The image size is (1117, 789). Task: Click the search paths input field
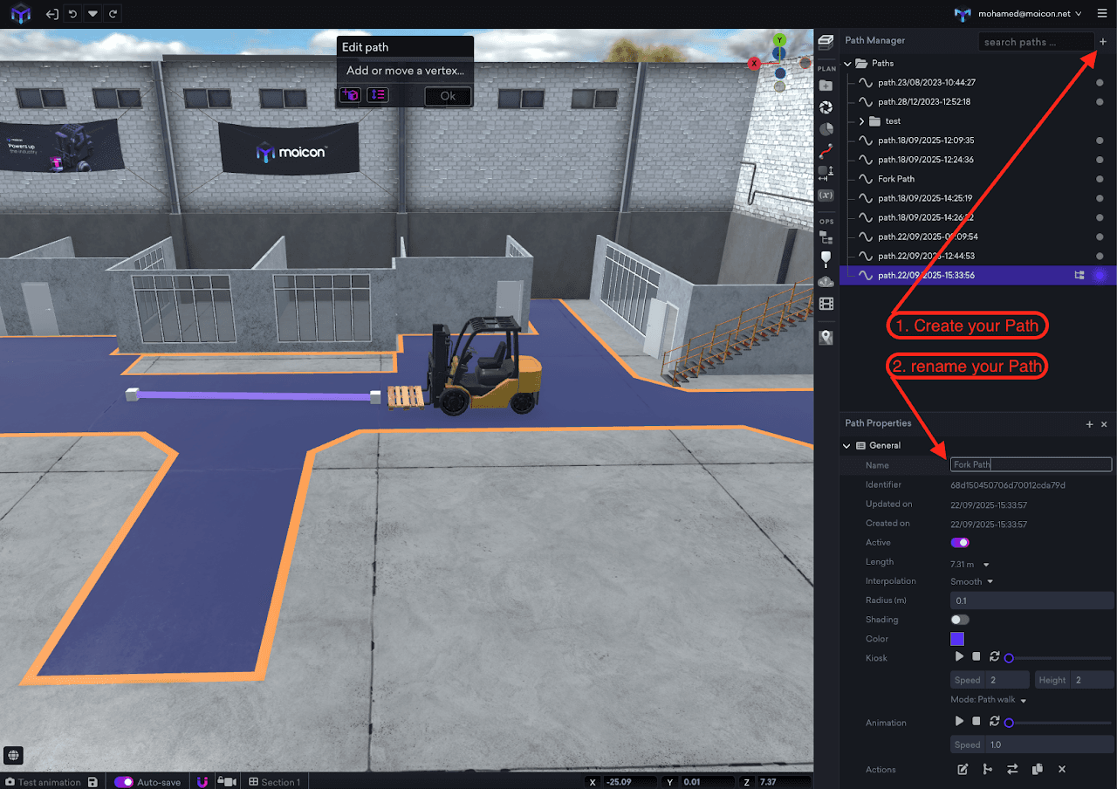1035,41
